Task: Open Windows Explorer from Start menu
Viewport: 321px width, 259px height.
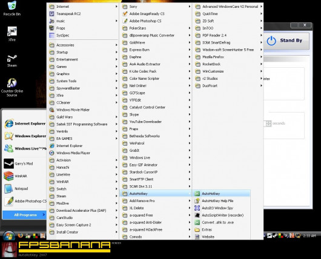Action: tap(25, 136)
